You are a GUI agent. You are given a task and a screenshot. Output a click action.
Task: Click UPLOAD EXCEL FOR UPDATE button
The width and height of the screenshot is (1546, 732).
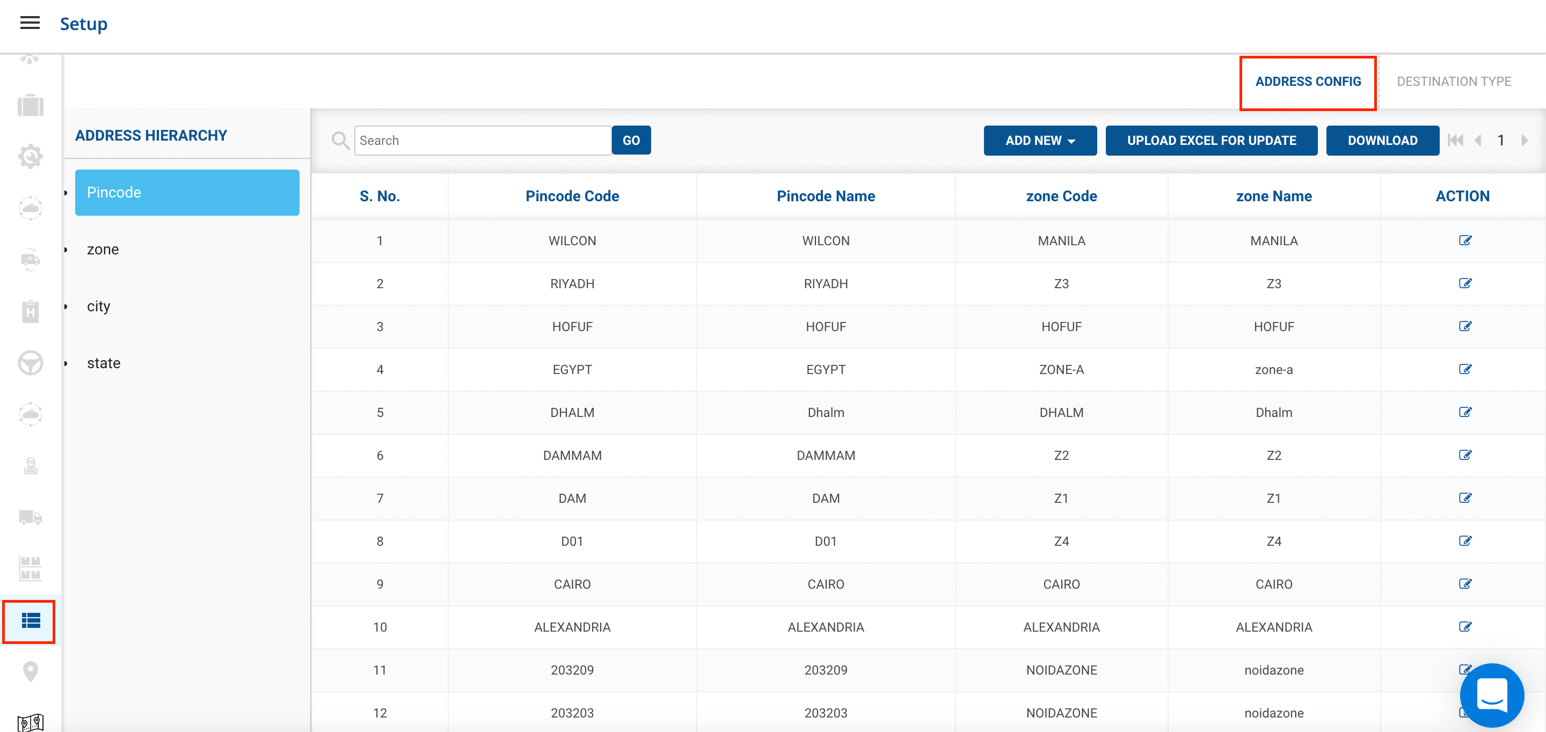(1210, 141)
